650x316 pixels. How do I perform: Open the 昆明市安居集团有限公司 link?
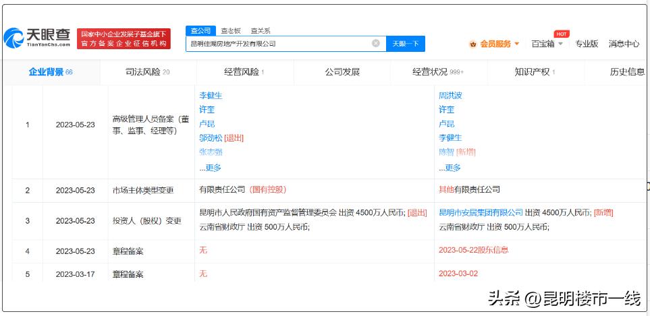point(481,213)
